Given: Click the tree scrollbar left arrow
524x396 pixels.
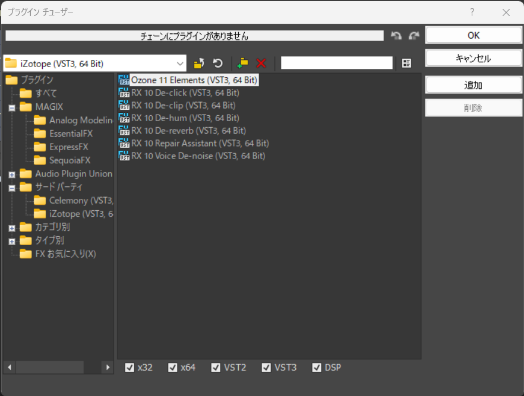Looking at the screenshot, I should tap(10, 368).
